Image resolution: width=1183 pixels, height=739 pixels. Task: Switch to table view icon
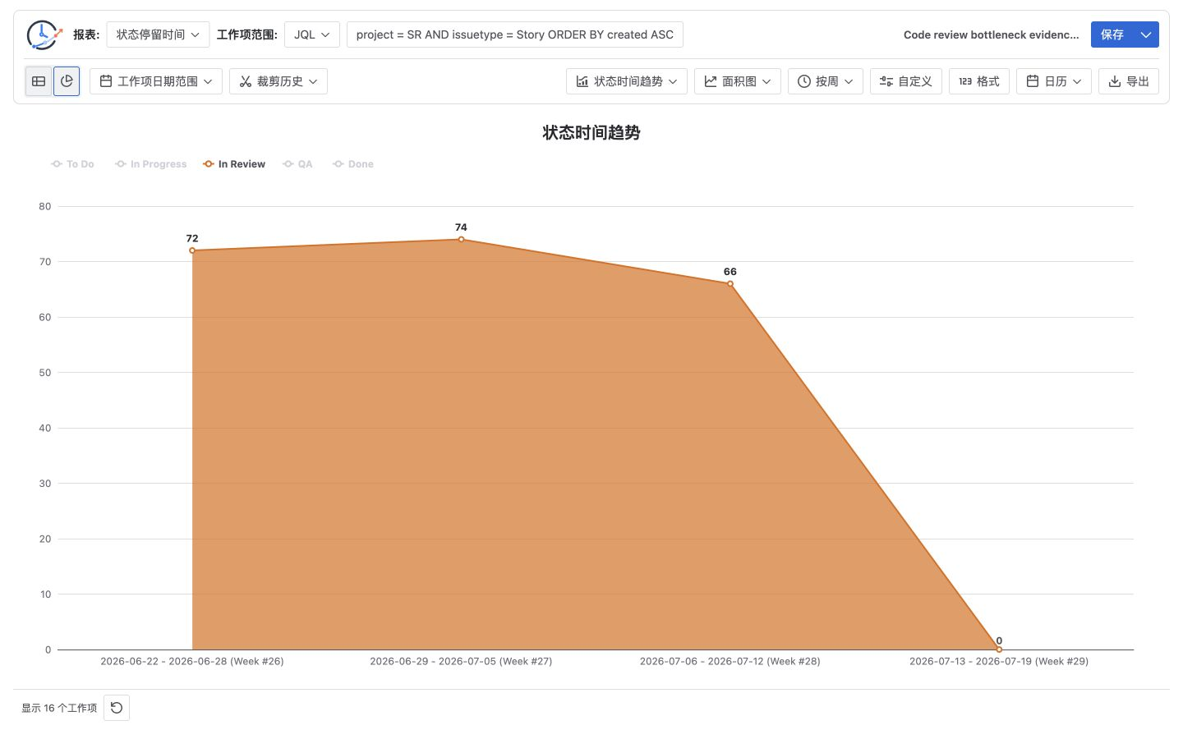pyautogui.click(x=39, y=81)
